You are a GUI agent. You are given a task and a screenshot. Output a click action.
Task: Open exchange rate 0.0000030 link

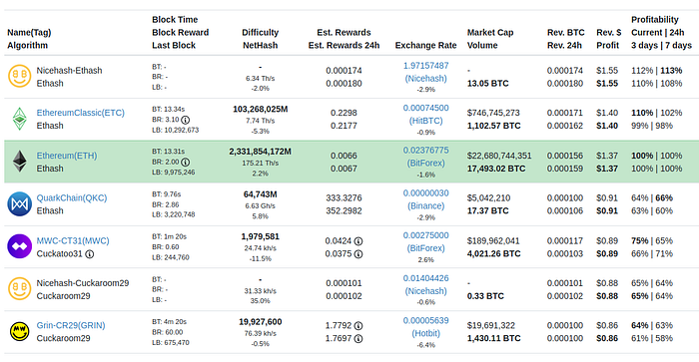tap(425, 192)
